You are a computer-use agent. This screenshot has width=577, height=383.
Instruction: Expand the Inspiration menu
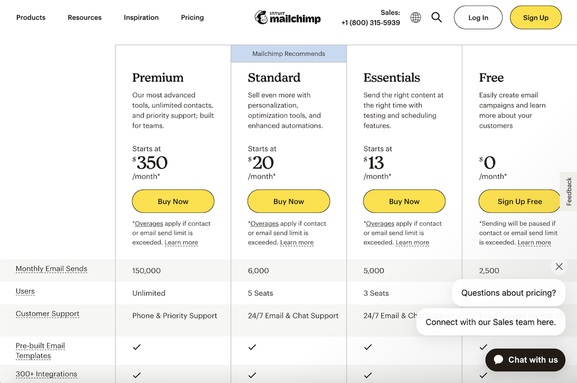[141, 18]
